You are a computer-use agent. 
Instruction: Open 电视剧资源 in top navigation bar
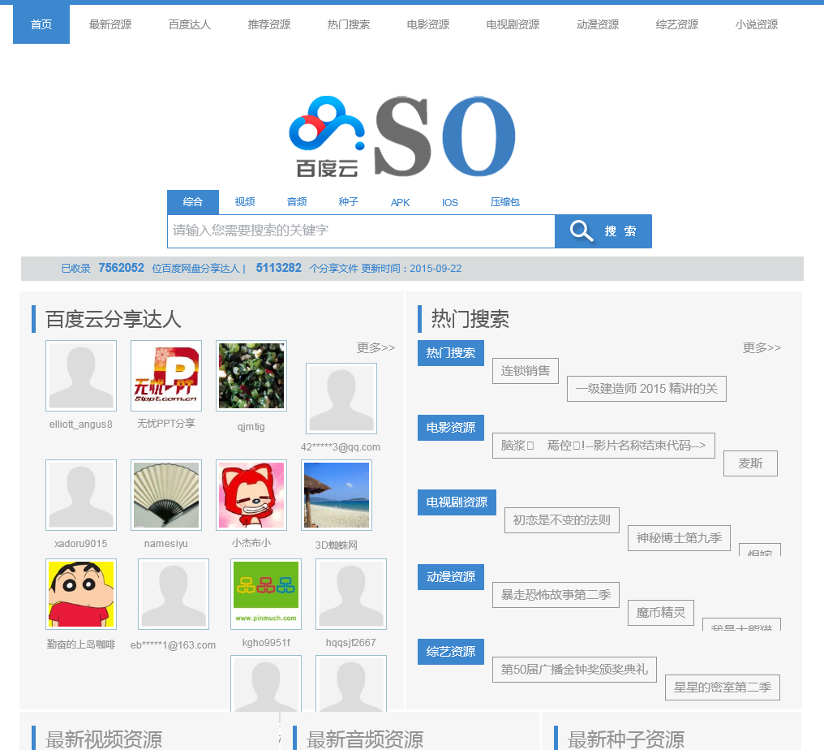513,24
